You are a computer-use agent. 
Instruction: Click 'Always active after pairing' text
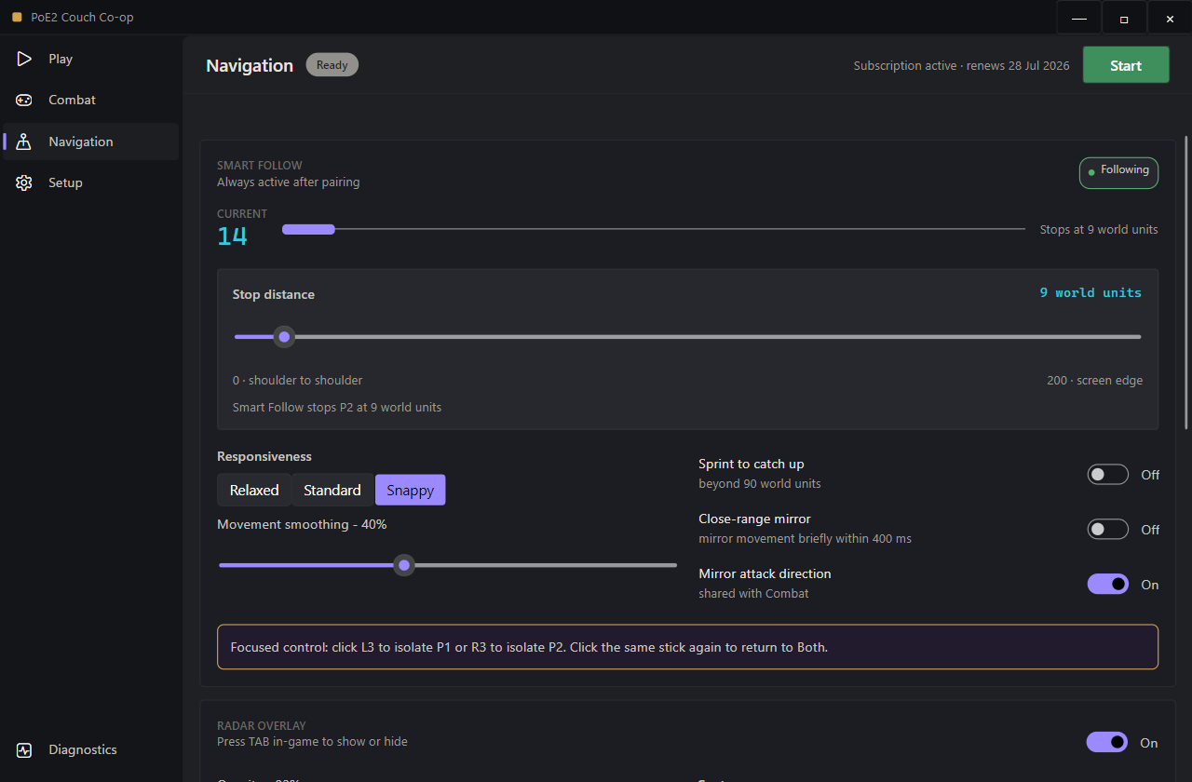tap(288, 182)
